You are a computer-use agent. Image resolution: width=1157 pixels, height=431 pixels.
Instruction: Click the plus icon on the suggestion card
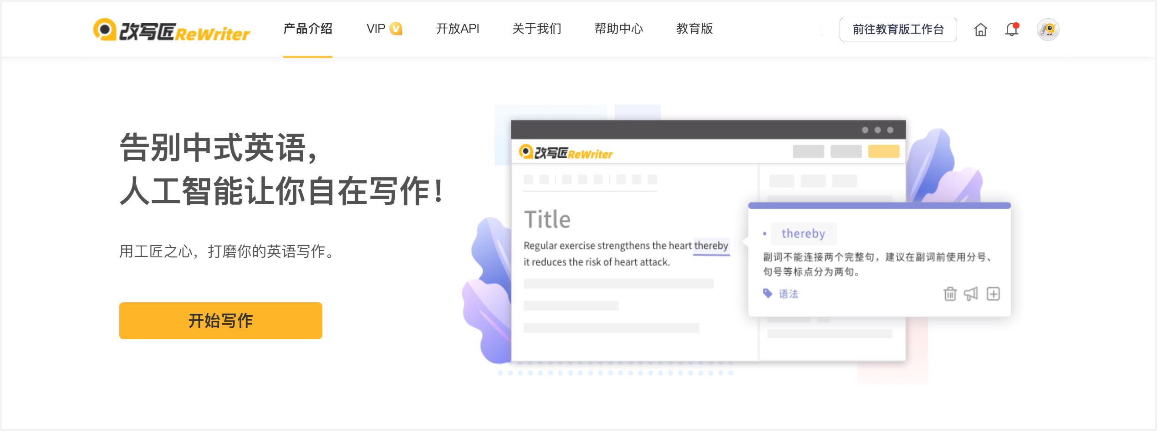pos(993,294)
